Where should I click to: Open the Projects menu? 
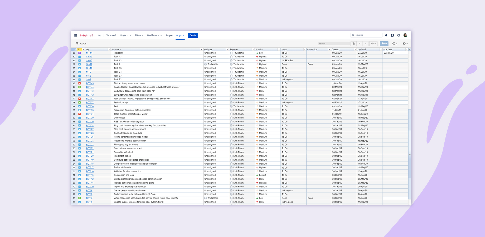pos(125,35)
